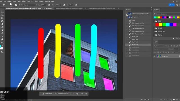Create new fill or adjustment layer icon

pos(171,99)
